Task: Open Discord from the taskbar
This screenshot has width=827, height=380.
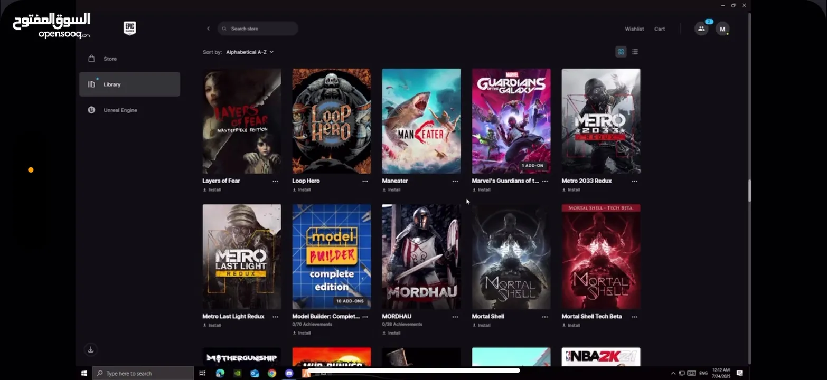Action: tap(289, 373)
